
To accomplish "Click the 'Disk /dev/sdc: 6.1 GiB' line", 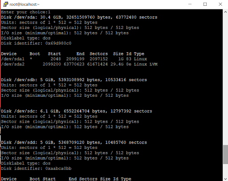I will coord(77,111).
